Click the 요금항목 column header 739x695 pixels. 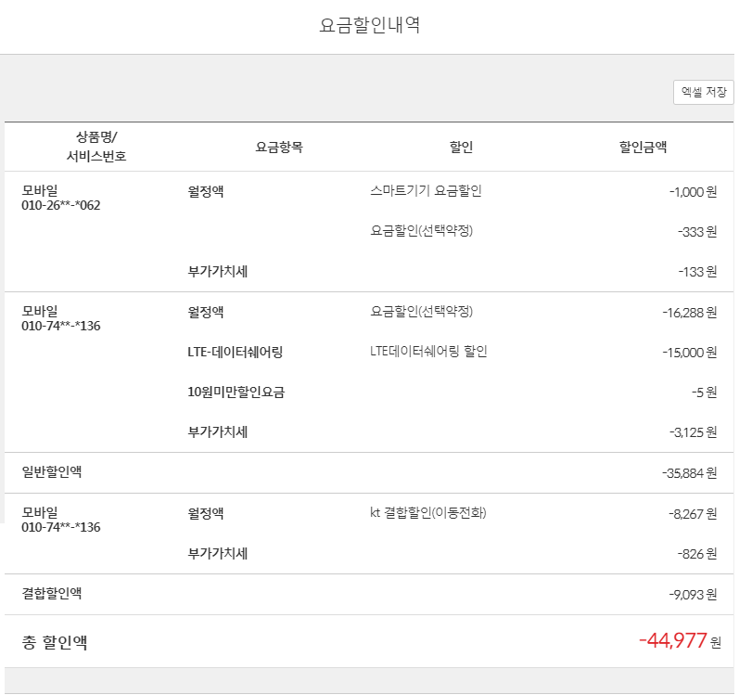coord(279,147)
